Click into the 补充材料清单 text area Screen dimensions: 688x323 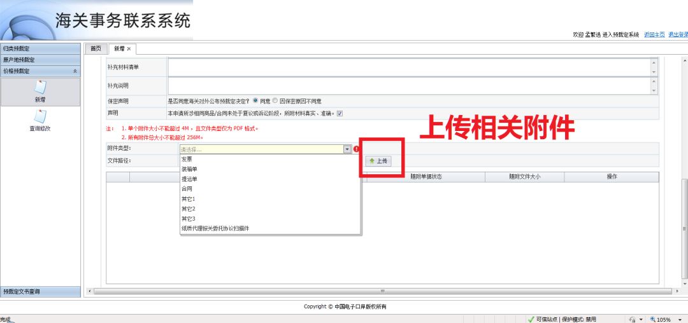pyautogui.click(x=409, y=67)
